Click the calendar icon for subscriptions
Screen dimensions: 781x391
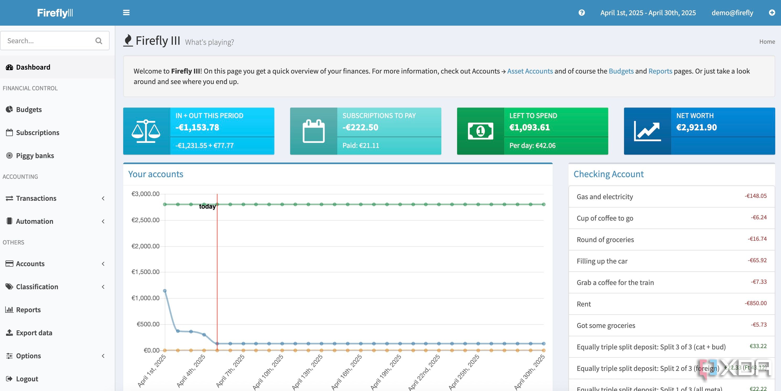pyautogui.click(x=313, y=131)
